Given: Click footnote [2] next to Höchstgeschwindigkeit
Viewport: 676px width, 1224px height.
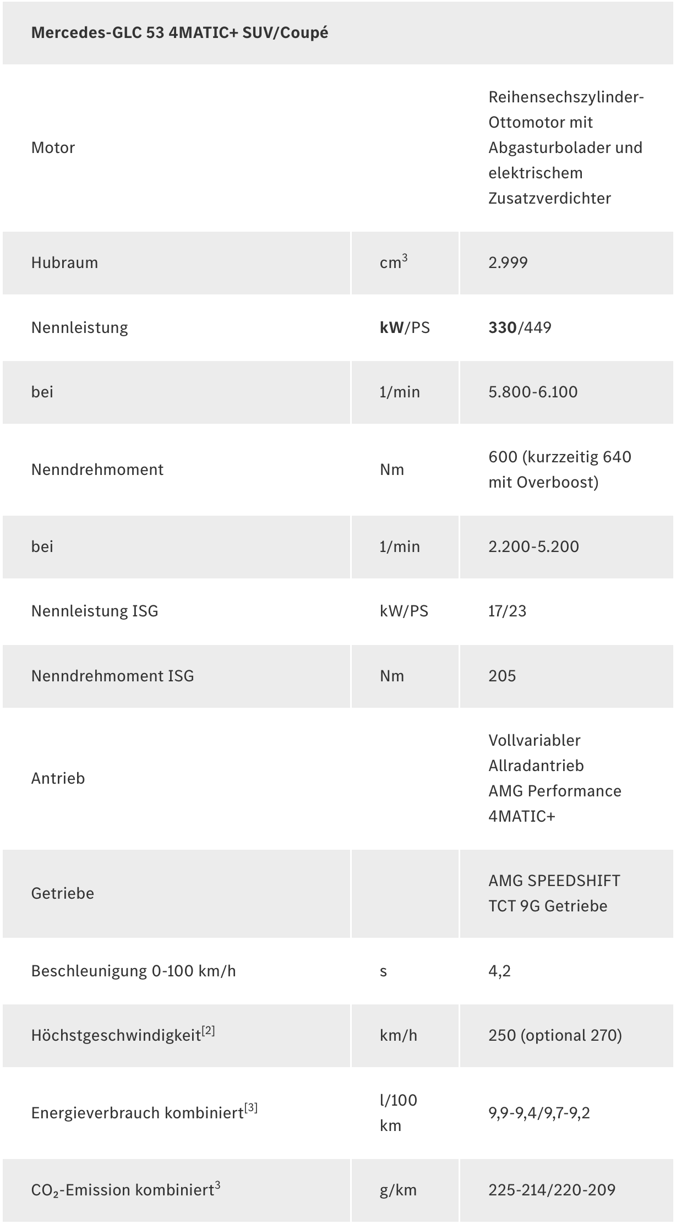Looking at the screenshot, I should [208, 1030].
